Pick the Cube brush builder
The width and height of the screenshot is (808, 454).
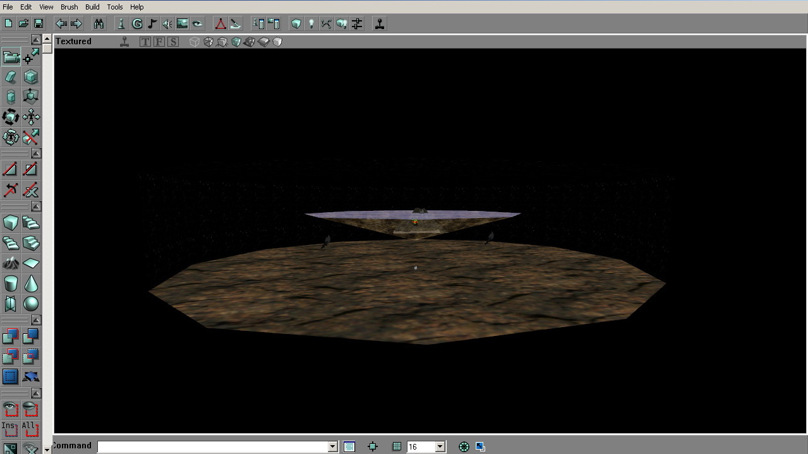11,223
